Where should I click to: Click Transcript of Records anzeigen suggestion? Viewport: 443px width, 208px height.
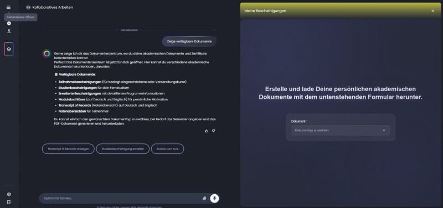point(68,149)
